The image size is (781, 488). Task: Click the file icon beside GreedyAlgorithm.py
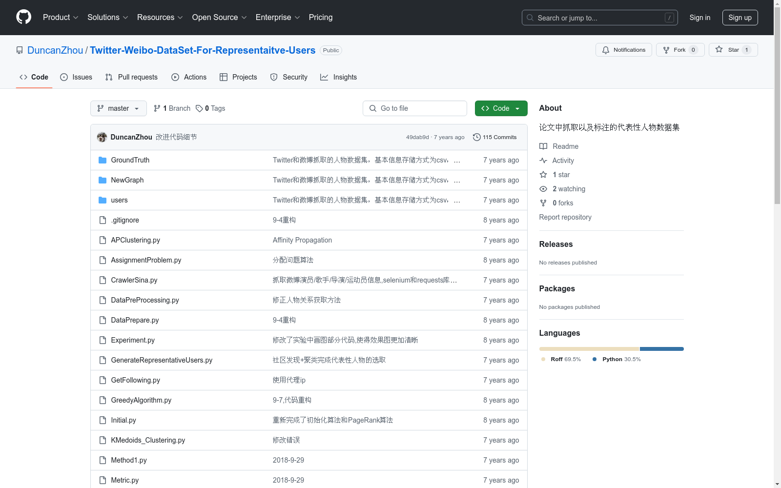[x=103, y=400]
